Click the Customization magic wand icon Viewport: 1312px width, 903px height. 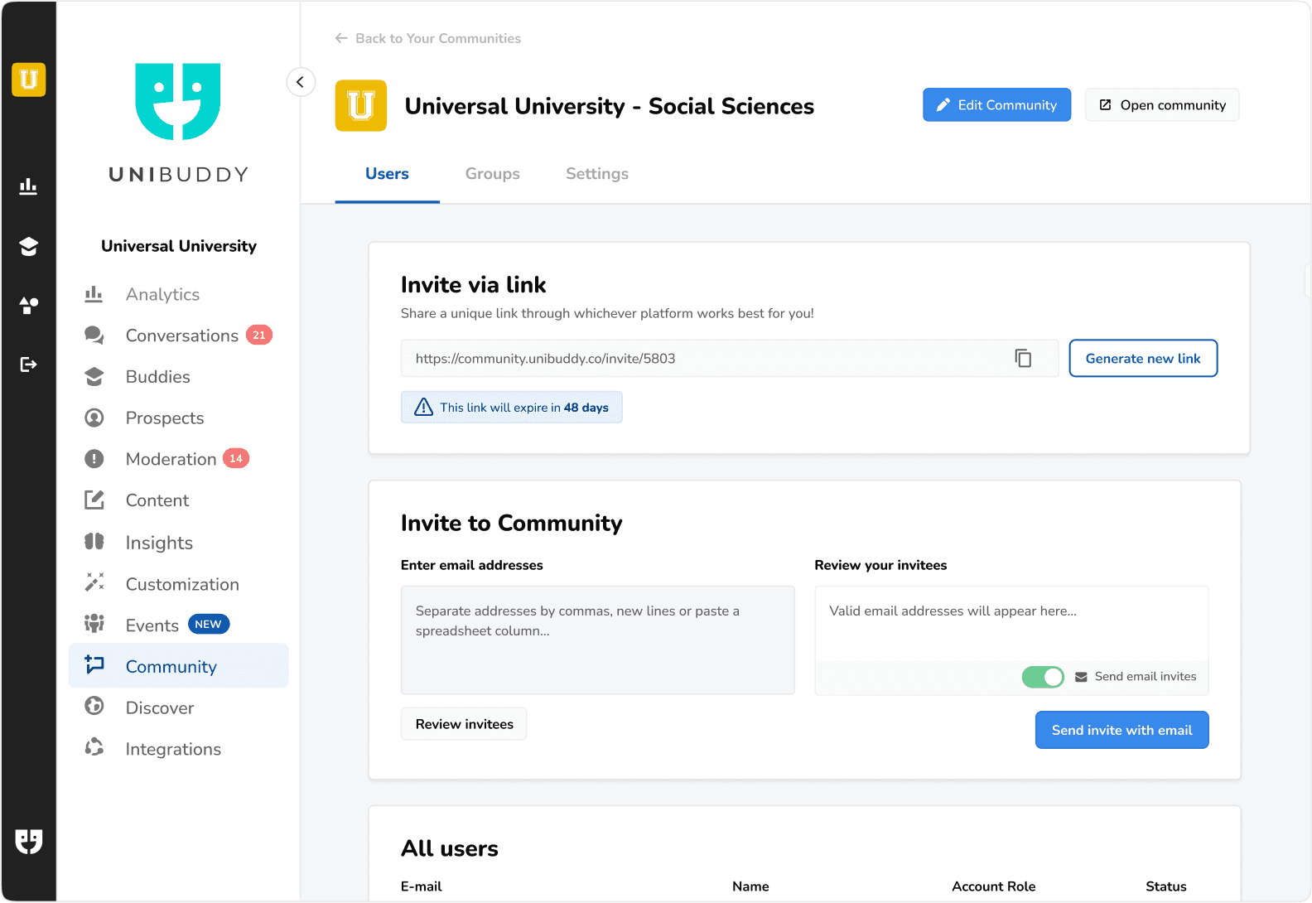click(94, 582)
